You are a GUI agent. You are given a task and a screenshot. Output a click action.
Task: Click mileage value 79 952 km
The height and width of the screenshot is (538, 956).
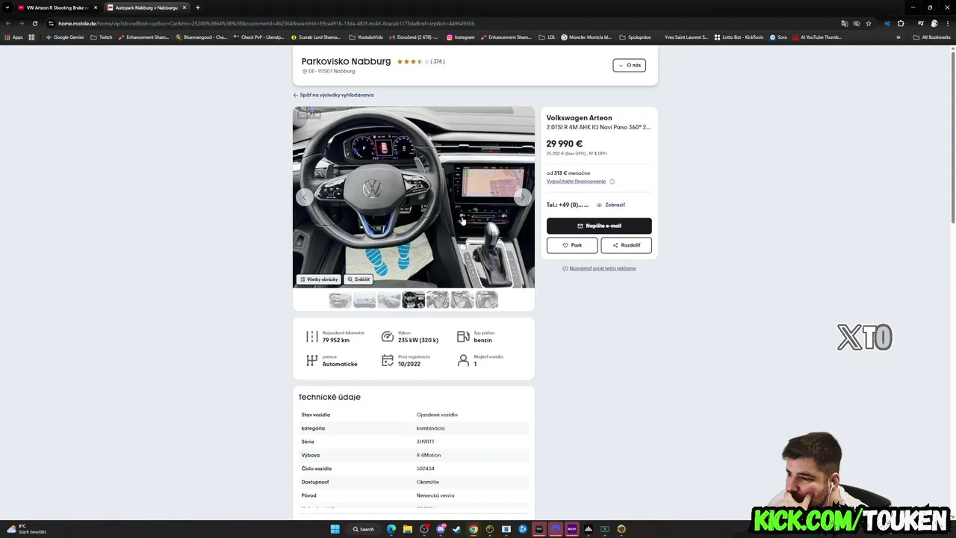[x=336, y=340]
